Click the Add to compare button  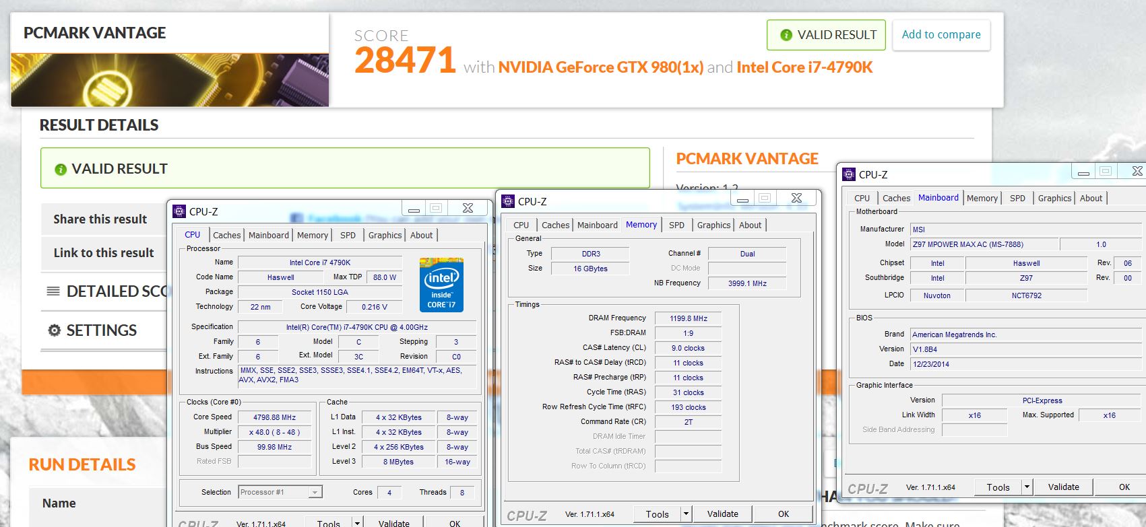941,34
